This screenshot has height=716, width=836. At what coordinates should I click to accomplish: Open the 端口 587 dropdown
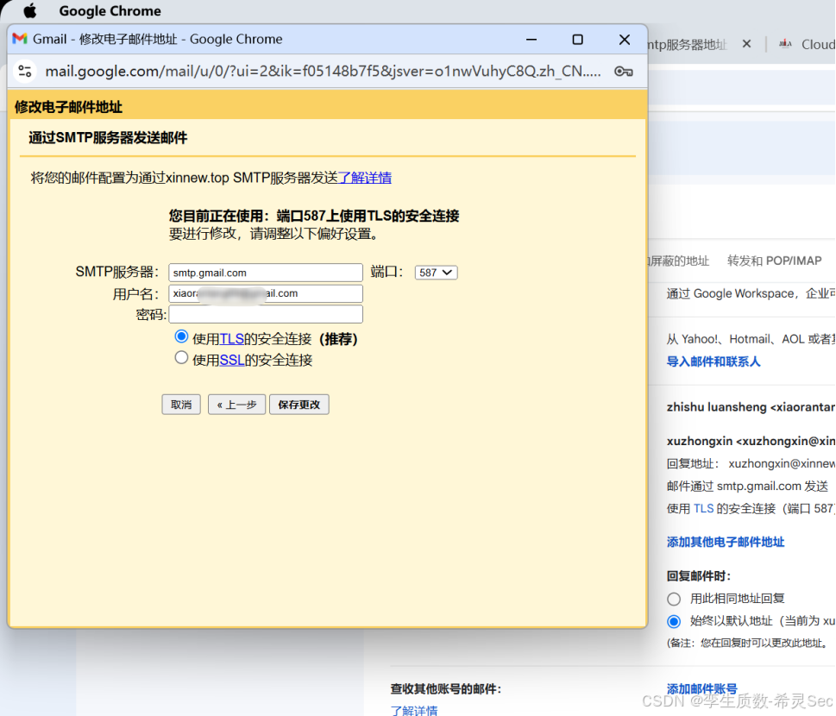pyautogui.click(x=436, y=273)
